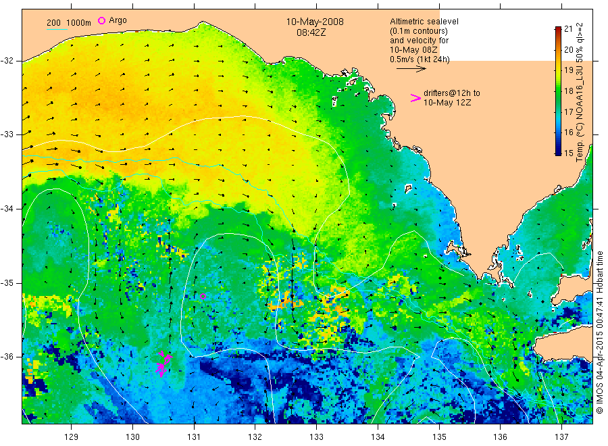608x446 pixels.
Task: Click the longitude label 136
Action: click(x=500, y=437)
